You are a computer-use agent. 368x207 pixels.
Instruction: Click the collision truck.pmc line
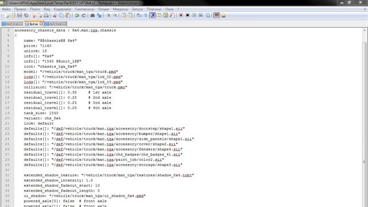pyautogui.click(x=75, y=87)
